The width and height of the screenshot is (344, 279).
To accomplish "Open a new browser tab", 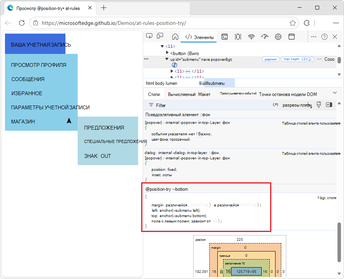I will (104, 8).
